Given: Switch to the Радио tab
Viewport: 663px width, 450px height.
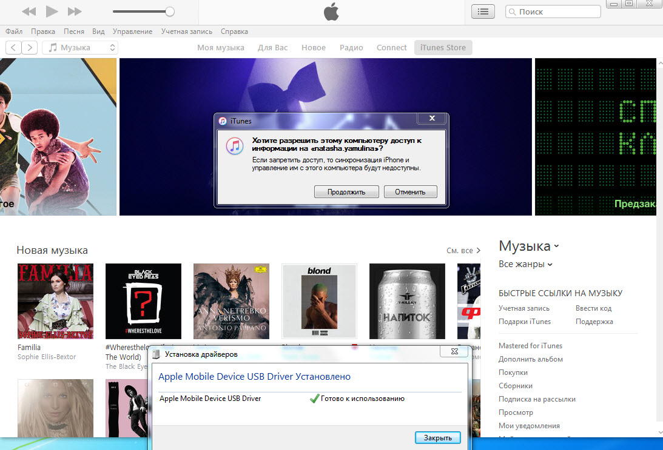Looking at the screenshot, I should click(351, 48).
